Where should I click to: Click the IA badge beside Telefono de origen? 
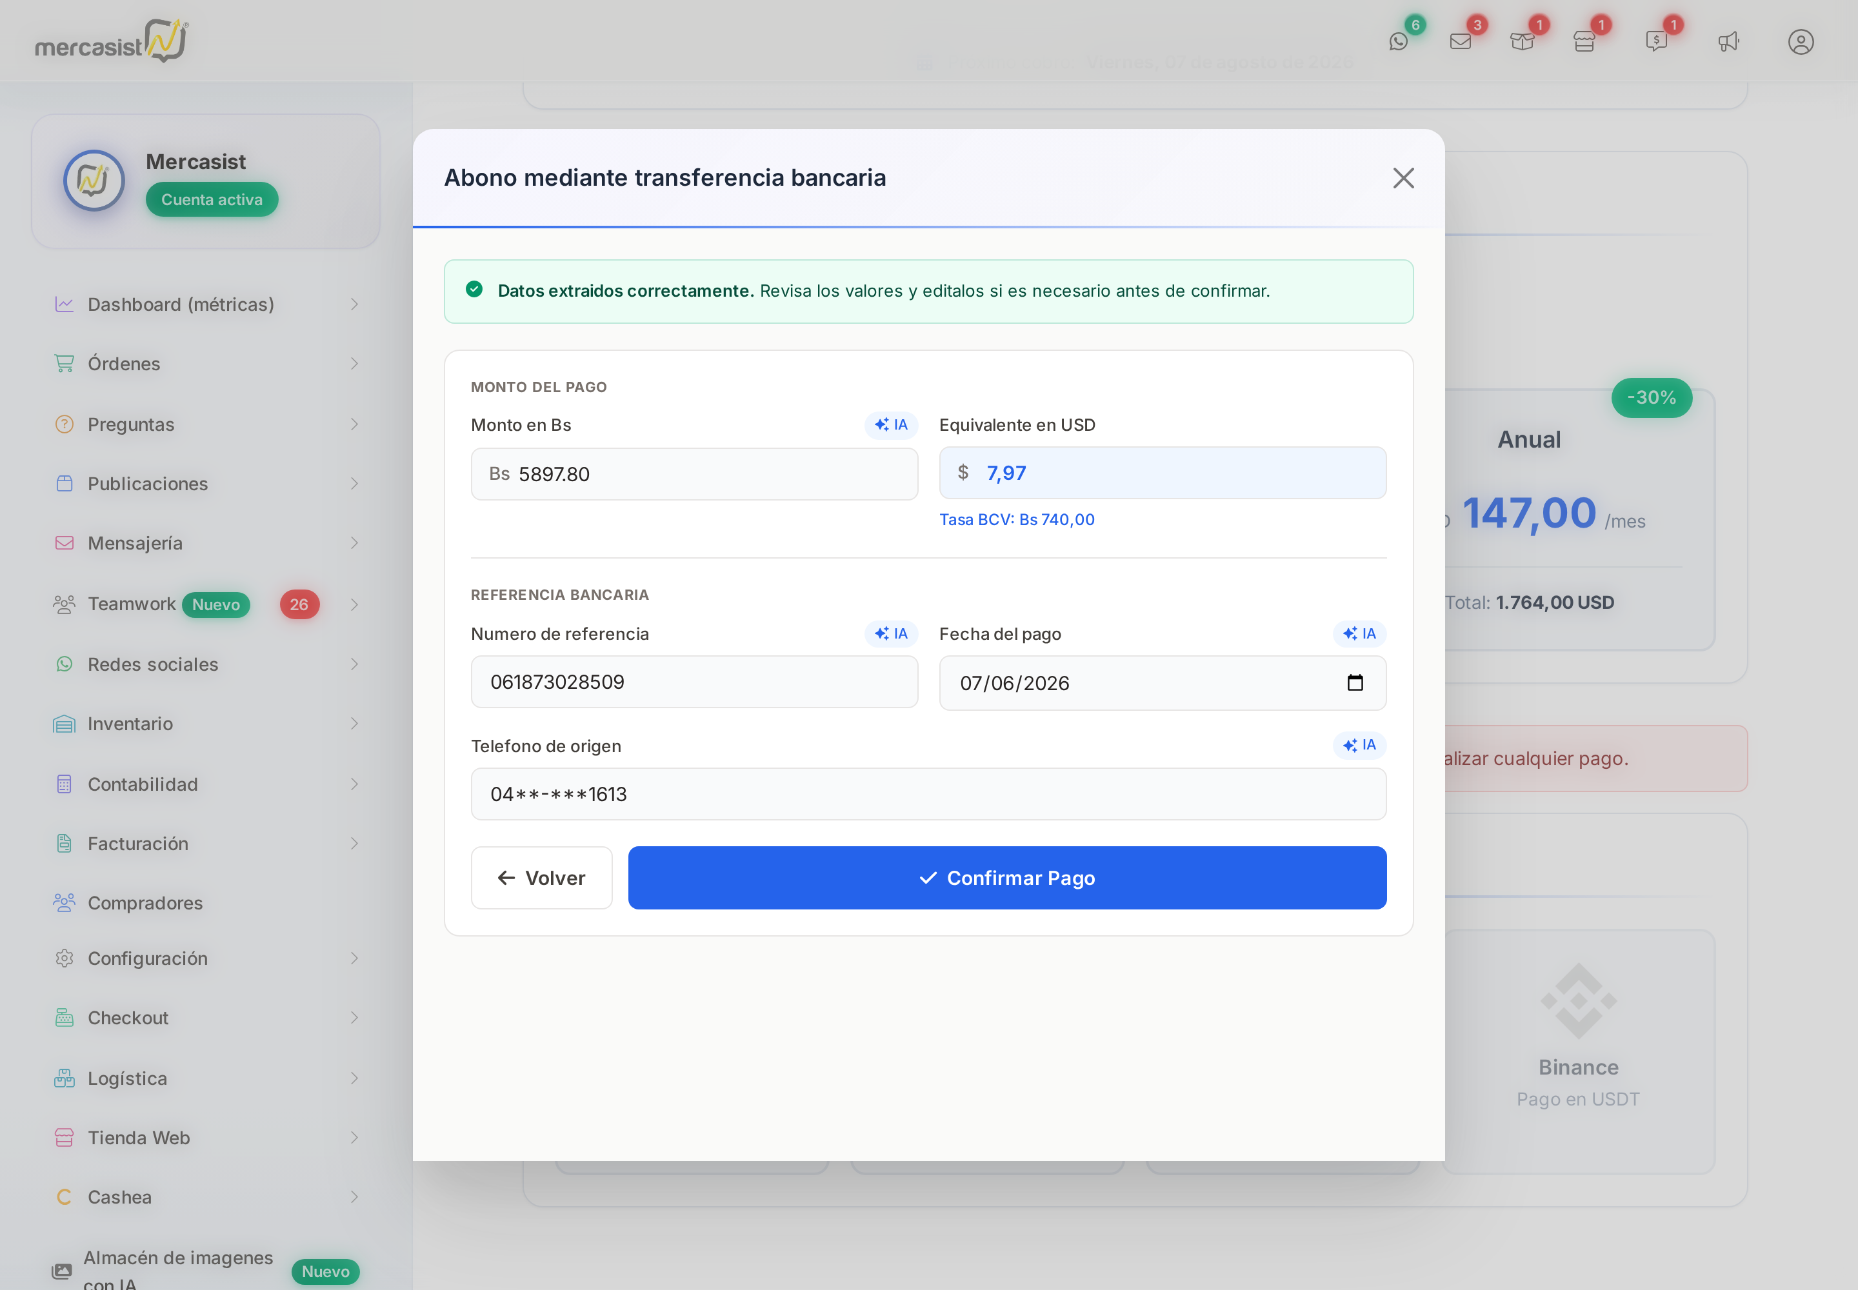[1359, 745]
